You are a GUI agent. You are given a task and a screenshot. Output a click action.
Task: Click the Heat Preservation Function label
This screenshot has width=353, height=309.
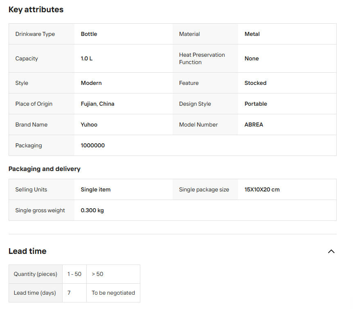pyautogui.click(x=202, y=59)
